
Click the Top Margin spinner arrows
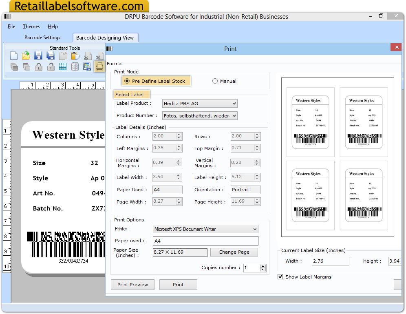pos(257,148)
